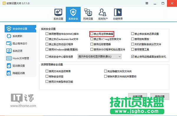Viewport: 177px width, 116px height.
Task: Open the 系统设置 top tab icon
Action: 58,12
